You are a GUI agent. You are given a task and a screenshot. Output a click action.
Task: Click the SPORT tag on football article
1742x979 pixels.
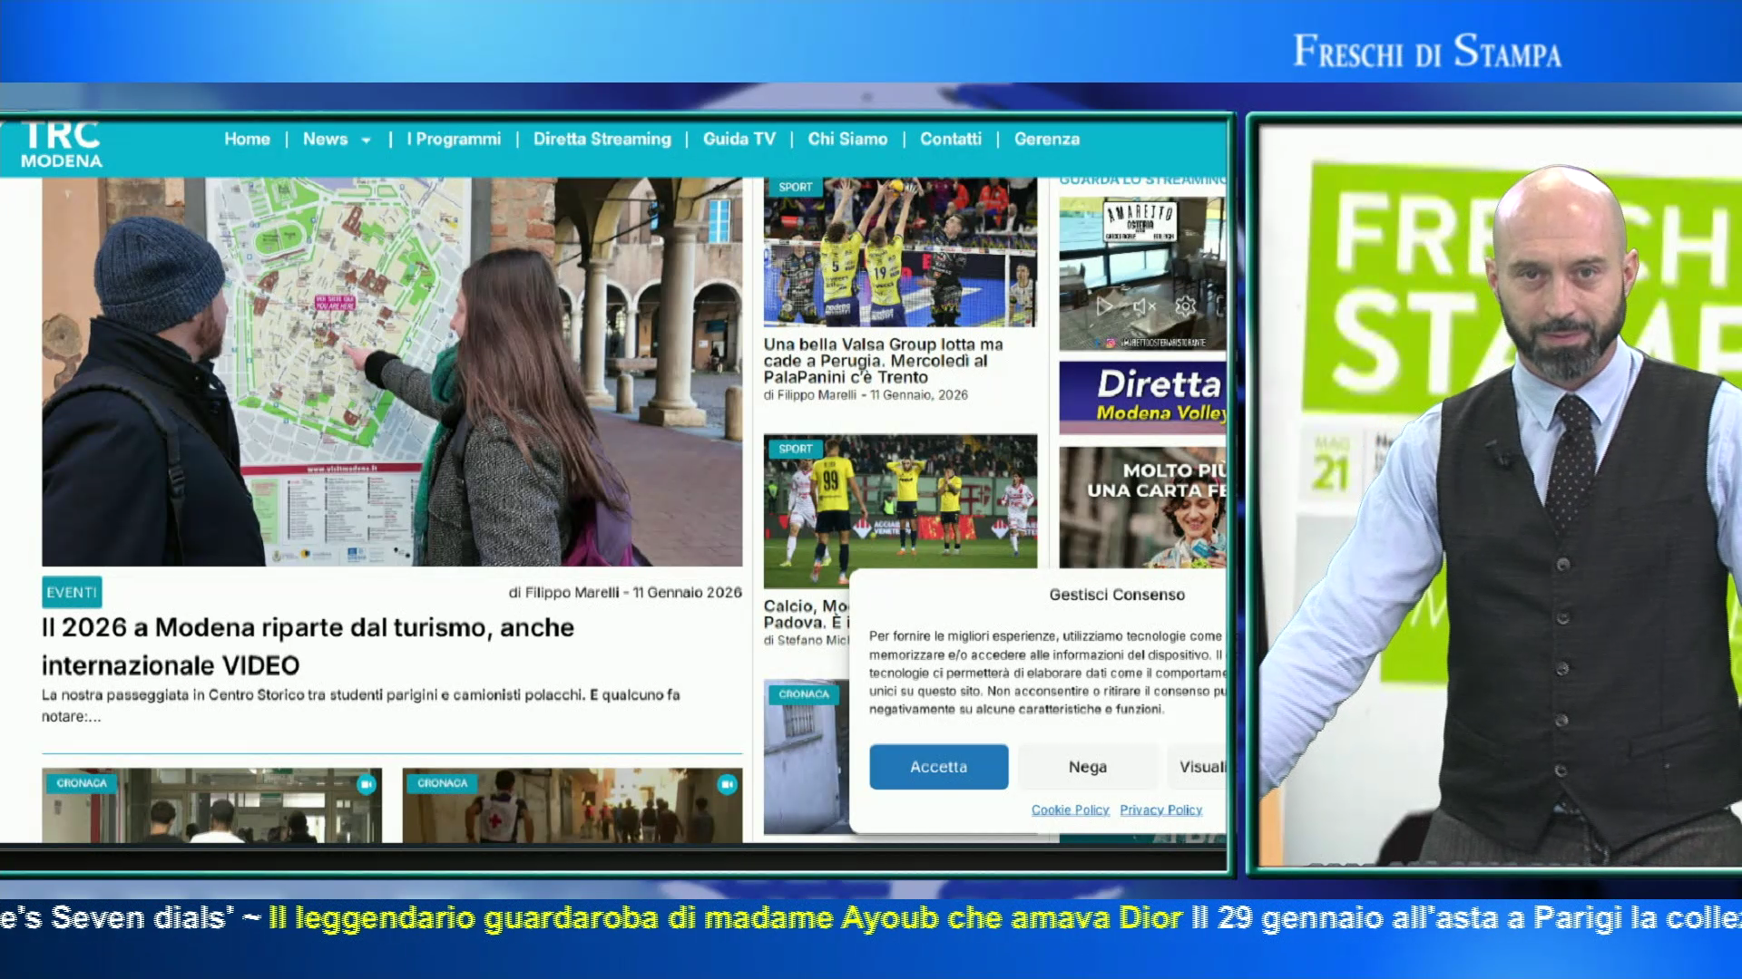tap(795, 449)
